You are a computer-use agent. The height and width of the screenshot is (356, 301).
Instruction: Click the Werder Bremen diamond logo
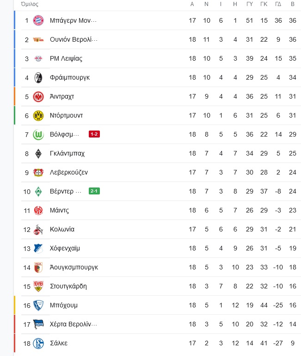click(38, 192)
